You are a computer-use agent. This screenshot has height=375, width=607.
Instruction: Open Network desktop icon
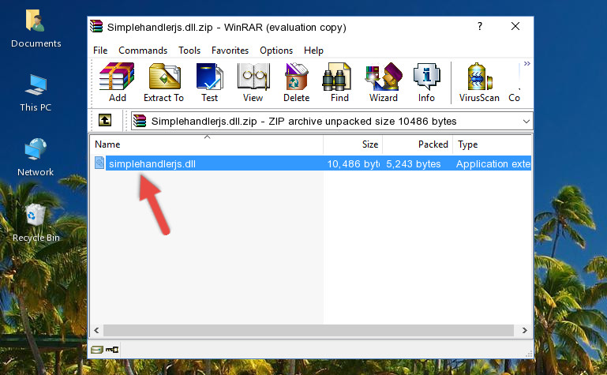point(36,157)
